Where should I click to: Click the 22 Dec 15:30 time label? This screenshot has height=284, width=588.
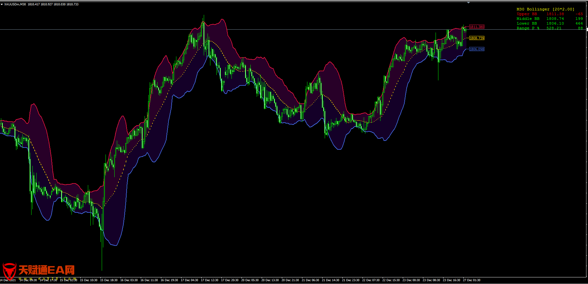(x=391, y=280)
